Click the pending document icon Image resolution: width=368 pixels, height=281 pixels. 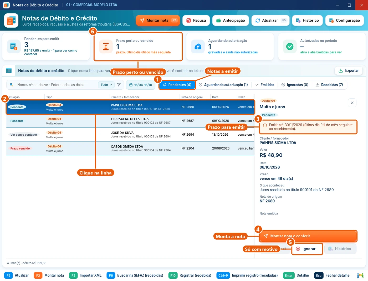pos(14,47)
